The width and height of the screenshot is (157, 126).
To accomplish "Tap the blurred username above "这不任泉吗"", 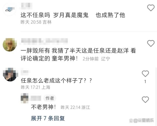I will (26, 6).
